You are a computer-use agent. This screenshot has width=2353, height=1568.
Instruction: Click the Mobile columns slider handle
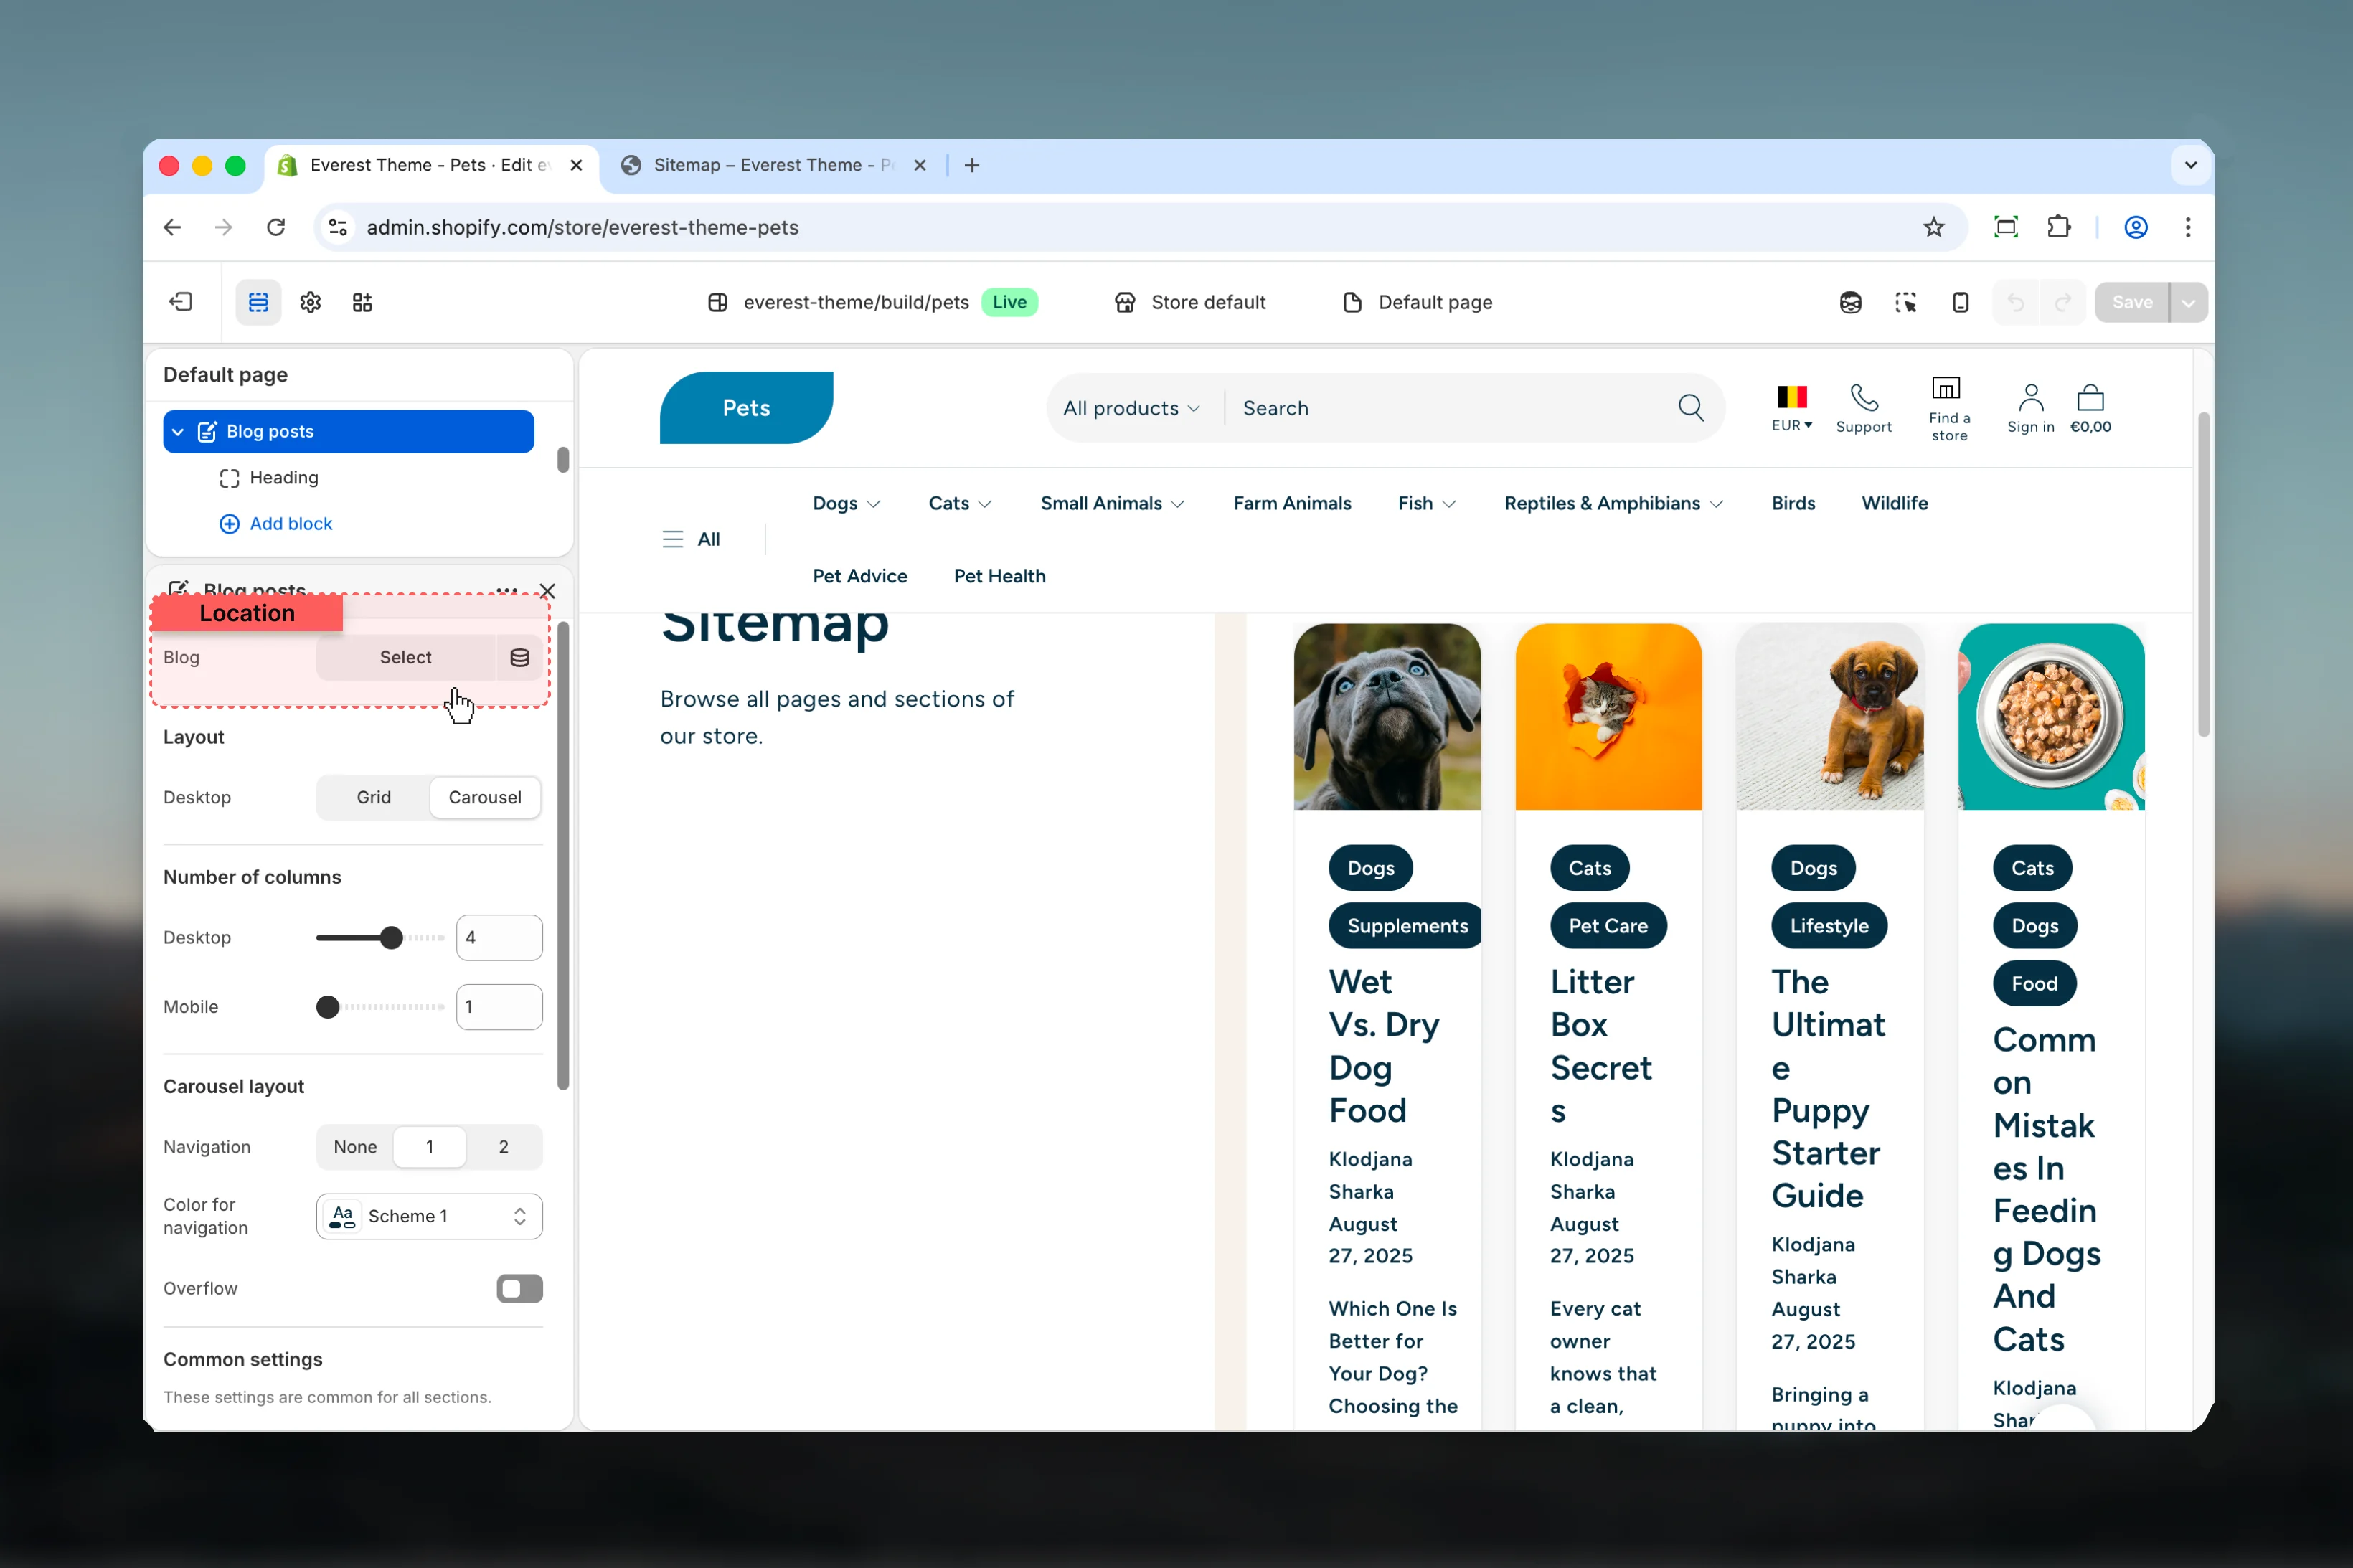[x=328, y=1007]
